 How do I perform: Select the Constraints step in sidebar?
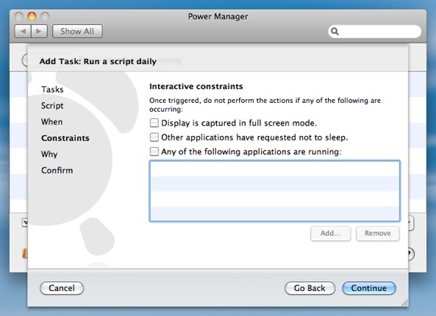pos(65,138)
